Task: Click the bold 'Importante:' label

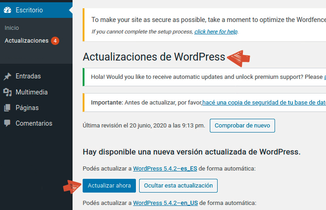Action: tap(107, 103)
